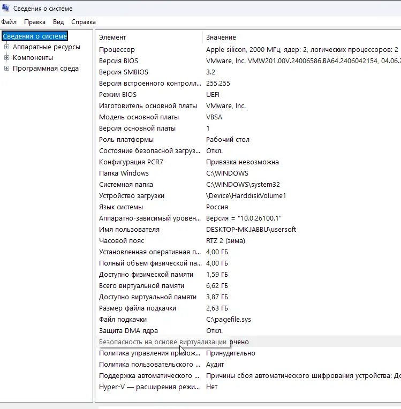This screenshot has width=401, height=409.
Task: Expand the Аппаратные ресурсы tree node
Action: point(7,47)
